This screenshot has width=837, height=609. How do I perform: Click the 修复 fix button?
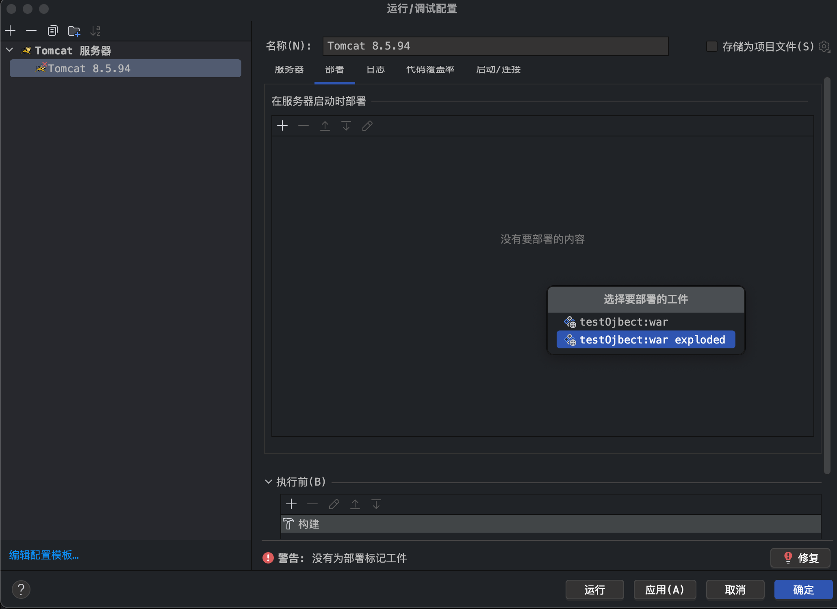pos(800,558)
